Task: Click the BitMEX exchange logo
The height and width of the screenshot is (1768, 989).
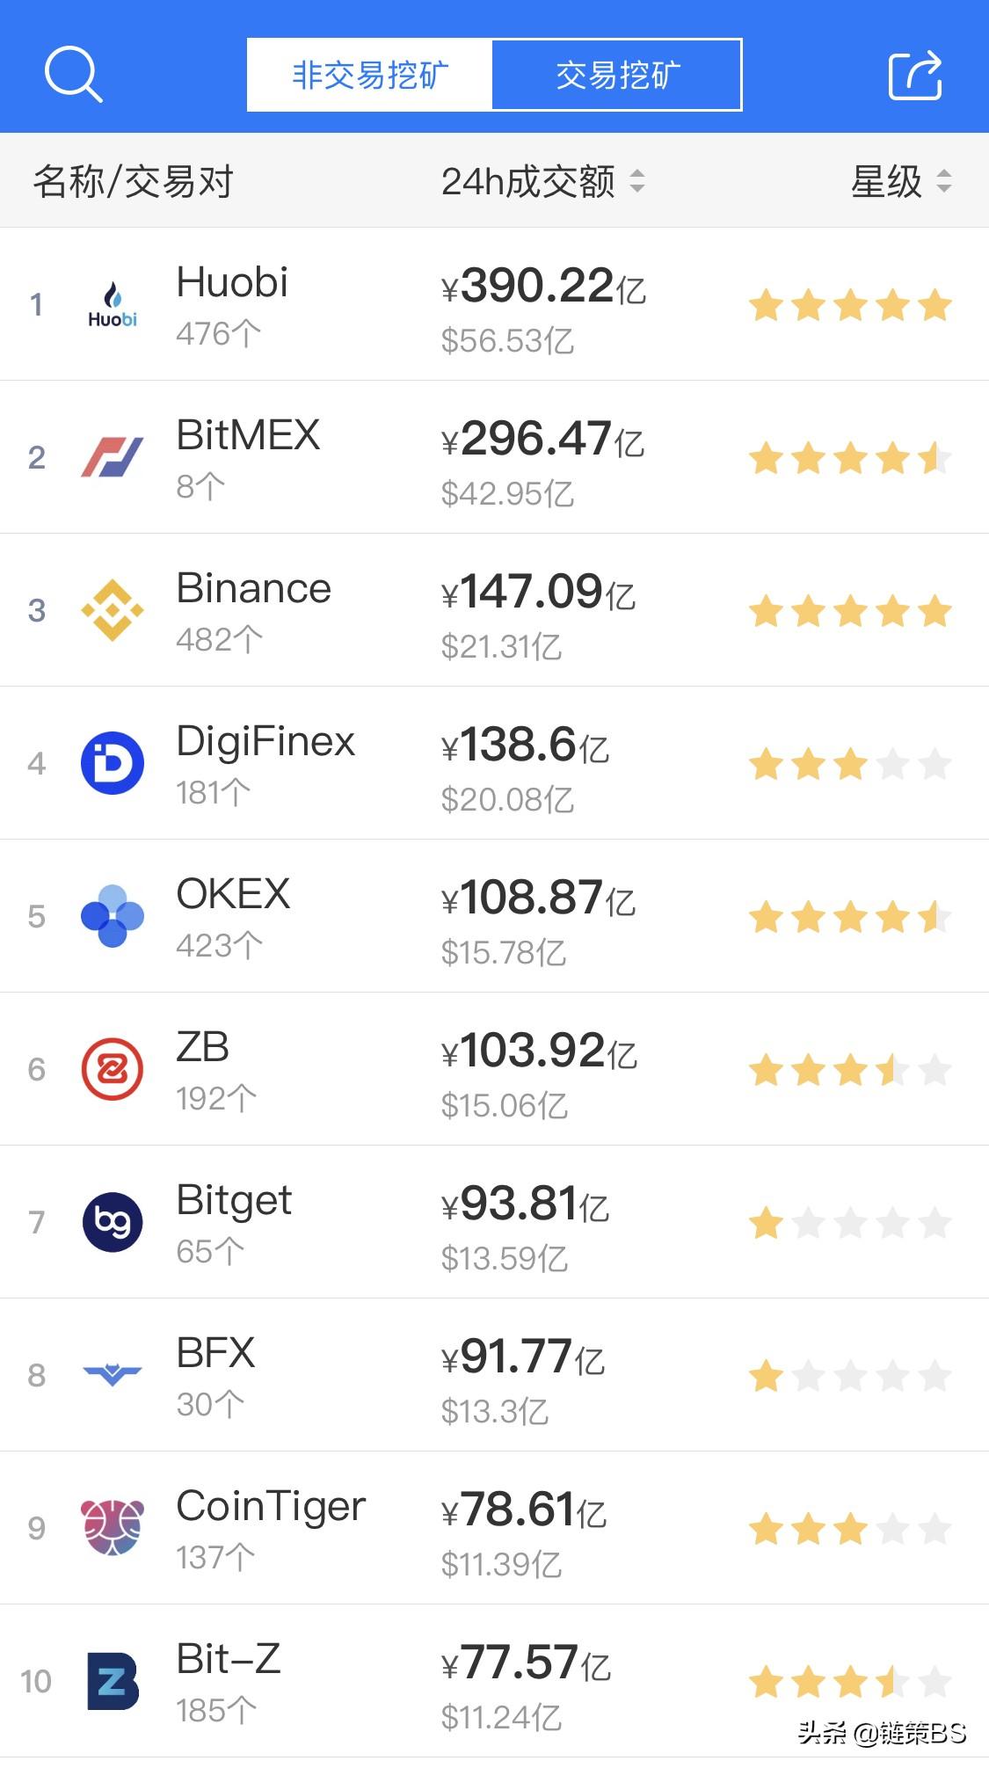Action: pos(113,457)
